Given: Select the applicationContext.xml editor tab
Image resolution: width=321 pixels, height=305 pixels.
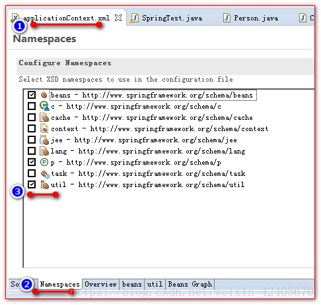Looking at the screenshot, I should click(x=66, y=18).
